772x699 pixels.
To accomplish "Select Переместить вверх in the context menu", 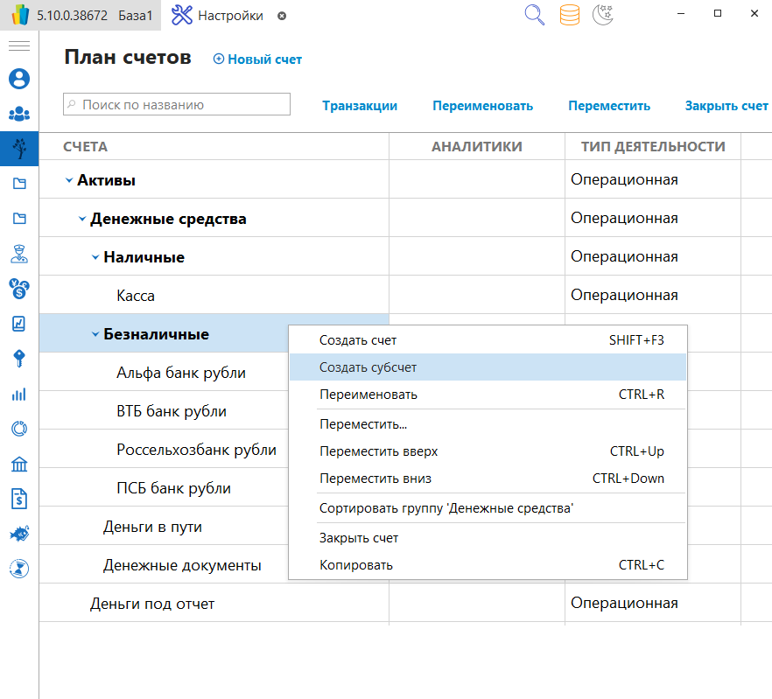I will tap(378, 451).
